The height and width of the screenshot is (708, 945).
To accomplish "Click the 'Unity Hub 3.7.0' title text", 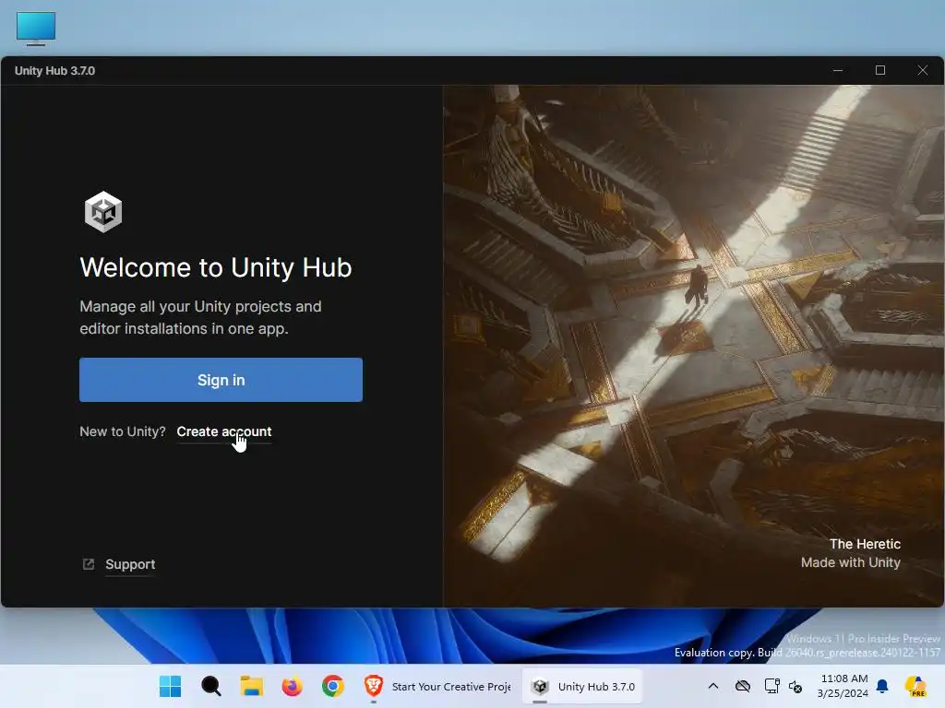I will pyautogui.click(x=54, y=70).
